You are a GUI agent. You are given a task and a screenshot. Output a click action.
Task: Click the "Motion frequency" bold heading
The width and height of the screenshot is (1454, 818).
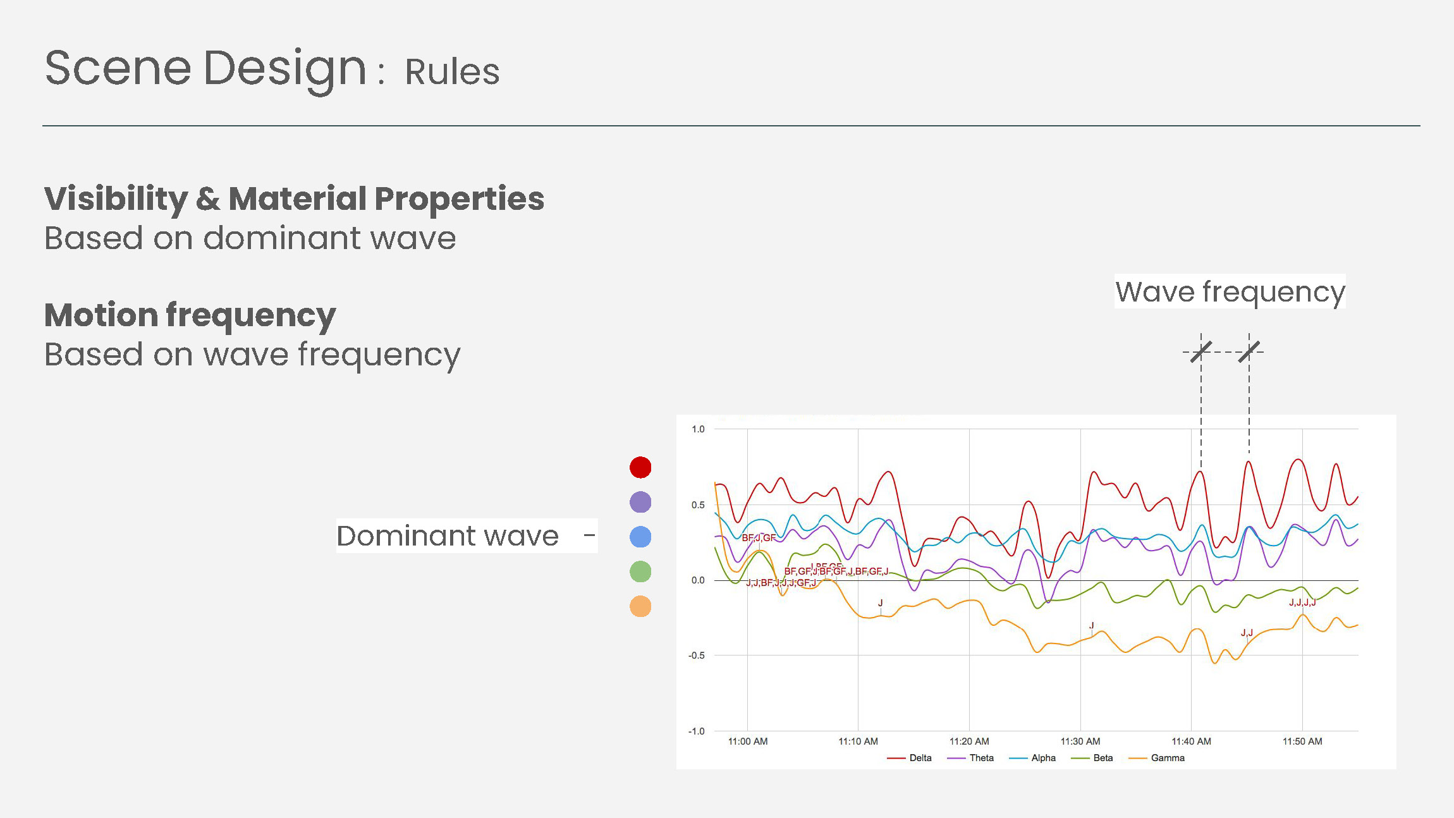click(190, 315)
